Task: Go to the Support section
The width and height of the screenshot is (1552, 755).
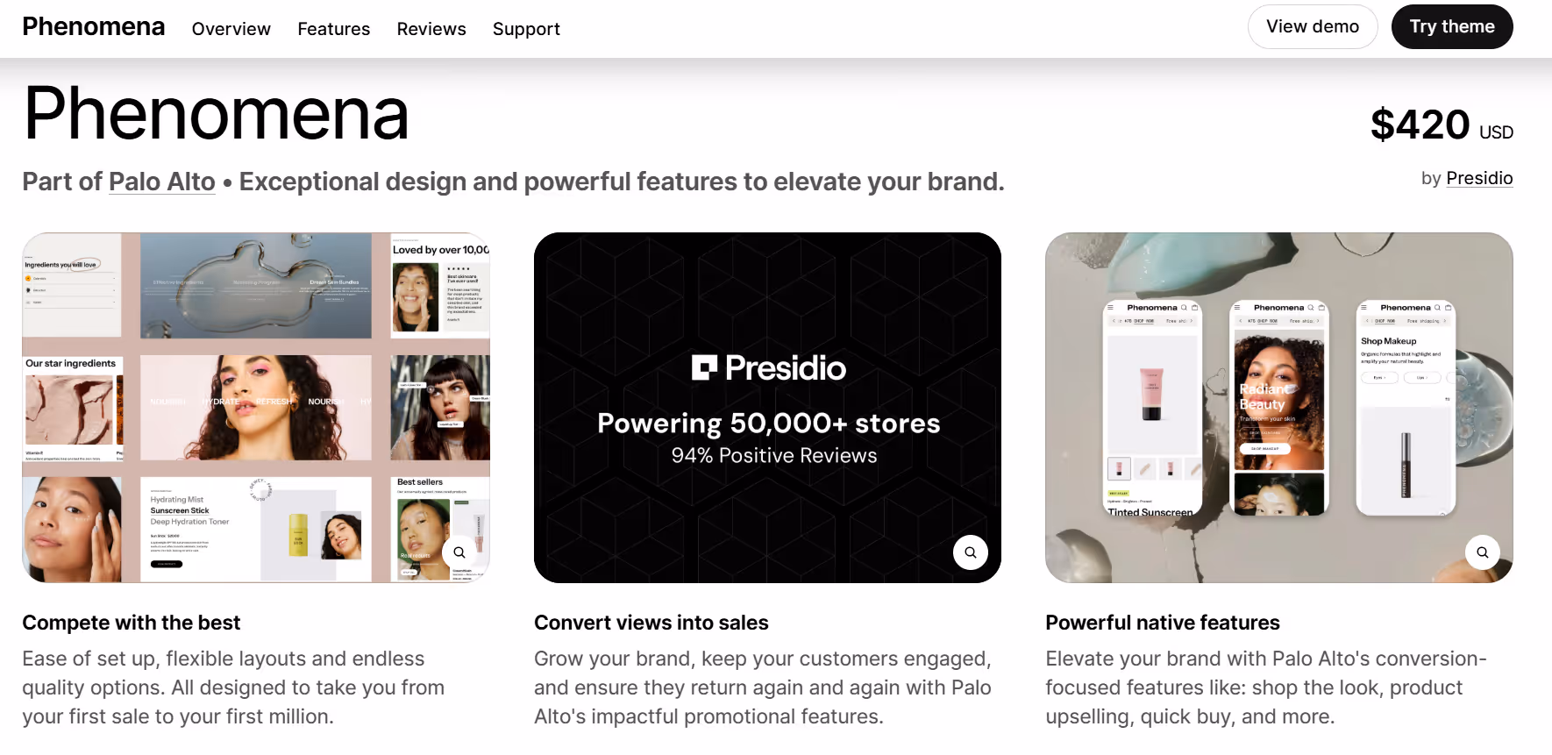Action: pos(526,29)
